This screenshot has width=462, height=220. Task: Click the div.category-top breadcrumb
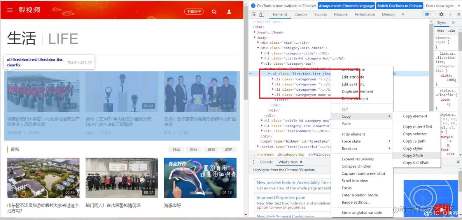coord(291,154)
